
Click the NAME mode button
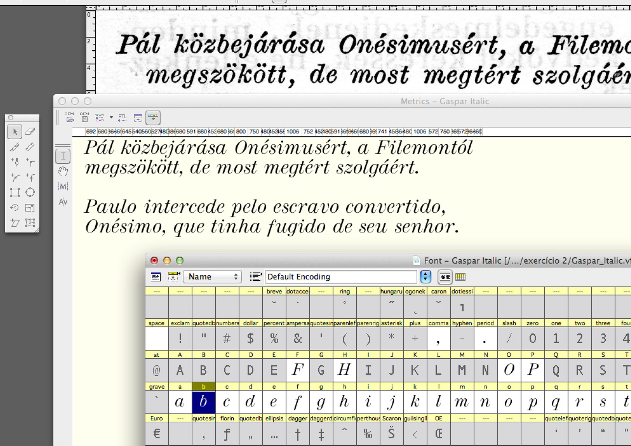click(445, 277)
